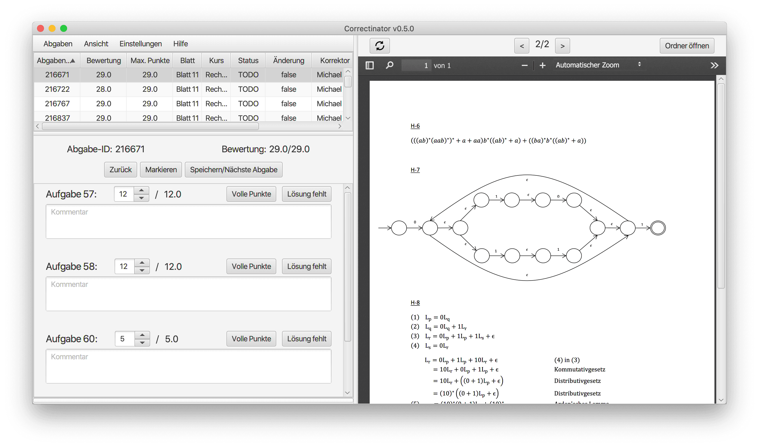Sort by the Abgaben column header
This screenshot has width=759, height=447.
pos(56,61)
